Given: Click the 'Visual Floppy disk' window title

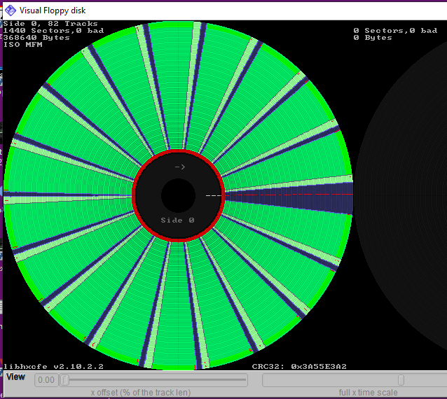Looking at the screenshot, I should click(53, 10).
